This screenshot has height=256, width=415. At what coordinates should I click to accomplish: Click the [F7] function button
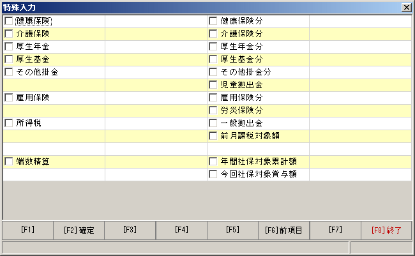(335, 230)
